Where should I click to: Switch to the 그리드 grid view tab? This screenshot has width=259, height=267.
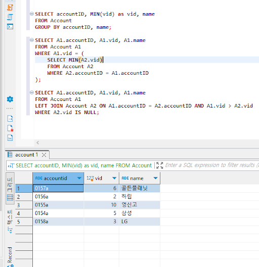pos(10,188)
